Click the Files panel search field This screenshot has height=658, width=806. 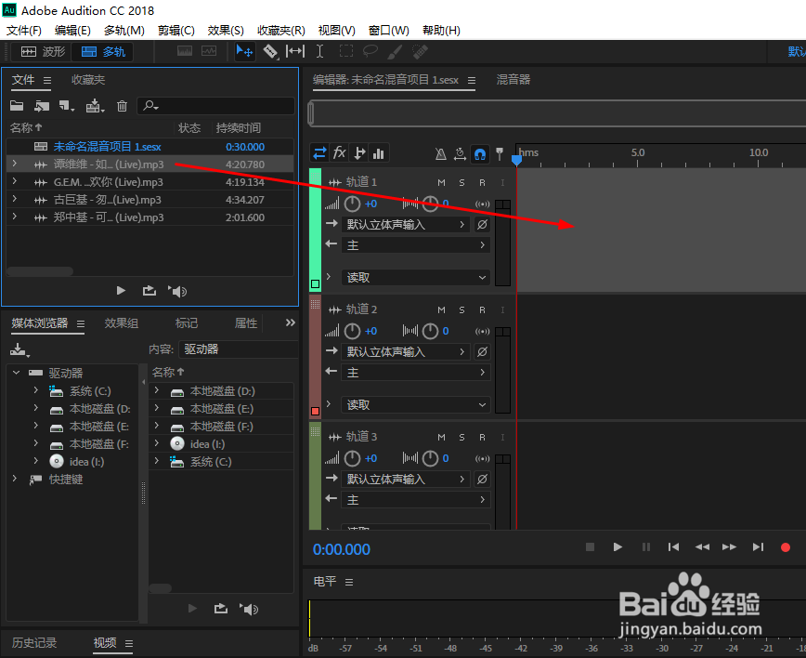(x=215, y=106)
